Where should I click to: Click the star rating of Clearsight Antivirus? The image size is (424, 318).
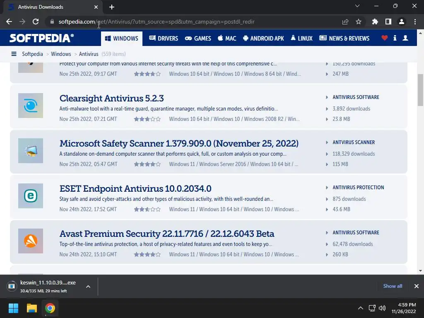(147, 119)
